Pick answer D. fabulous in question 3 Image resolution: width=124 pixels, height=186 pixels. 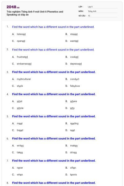click(73, 86)
